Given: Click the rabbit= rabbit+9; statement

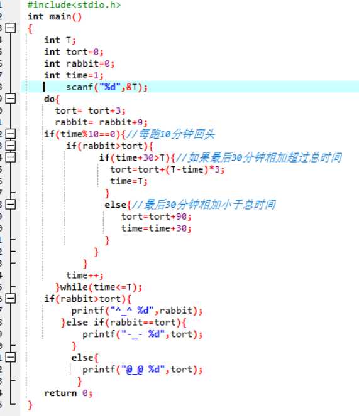Looking at the screenshot, I should pos(101,122).
